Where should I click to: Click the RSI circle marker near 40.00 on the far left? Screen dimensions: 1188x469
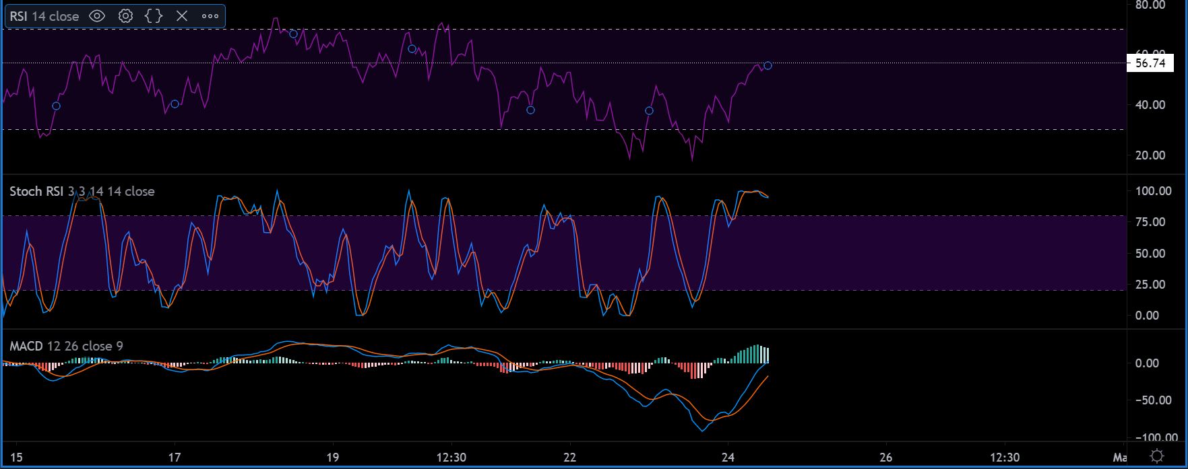click(x=57, y=106)
